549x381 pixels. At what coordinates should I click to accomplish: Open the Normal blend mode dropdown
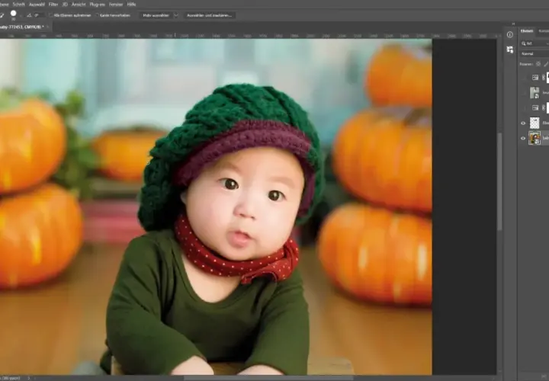535,53
